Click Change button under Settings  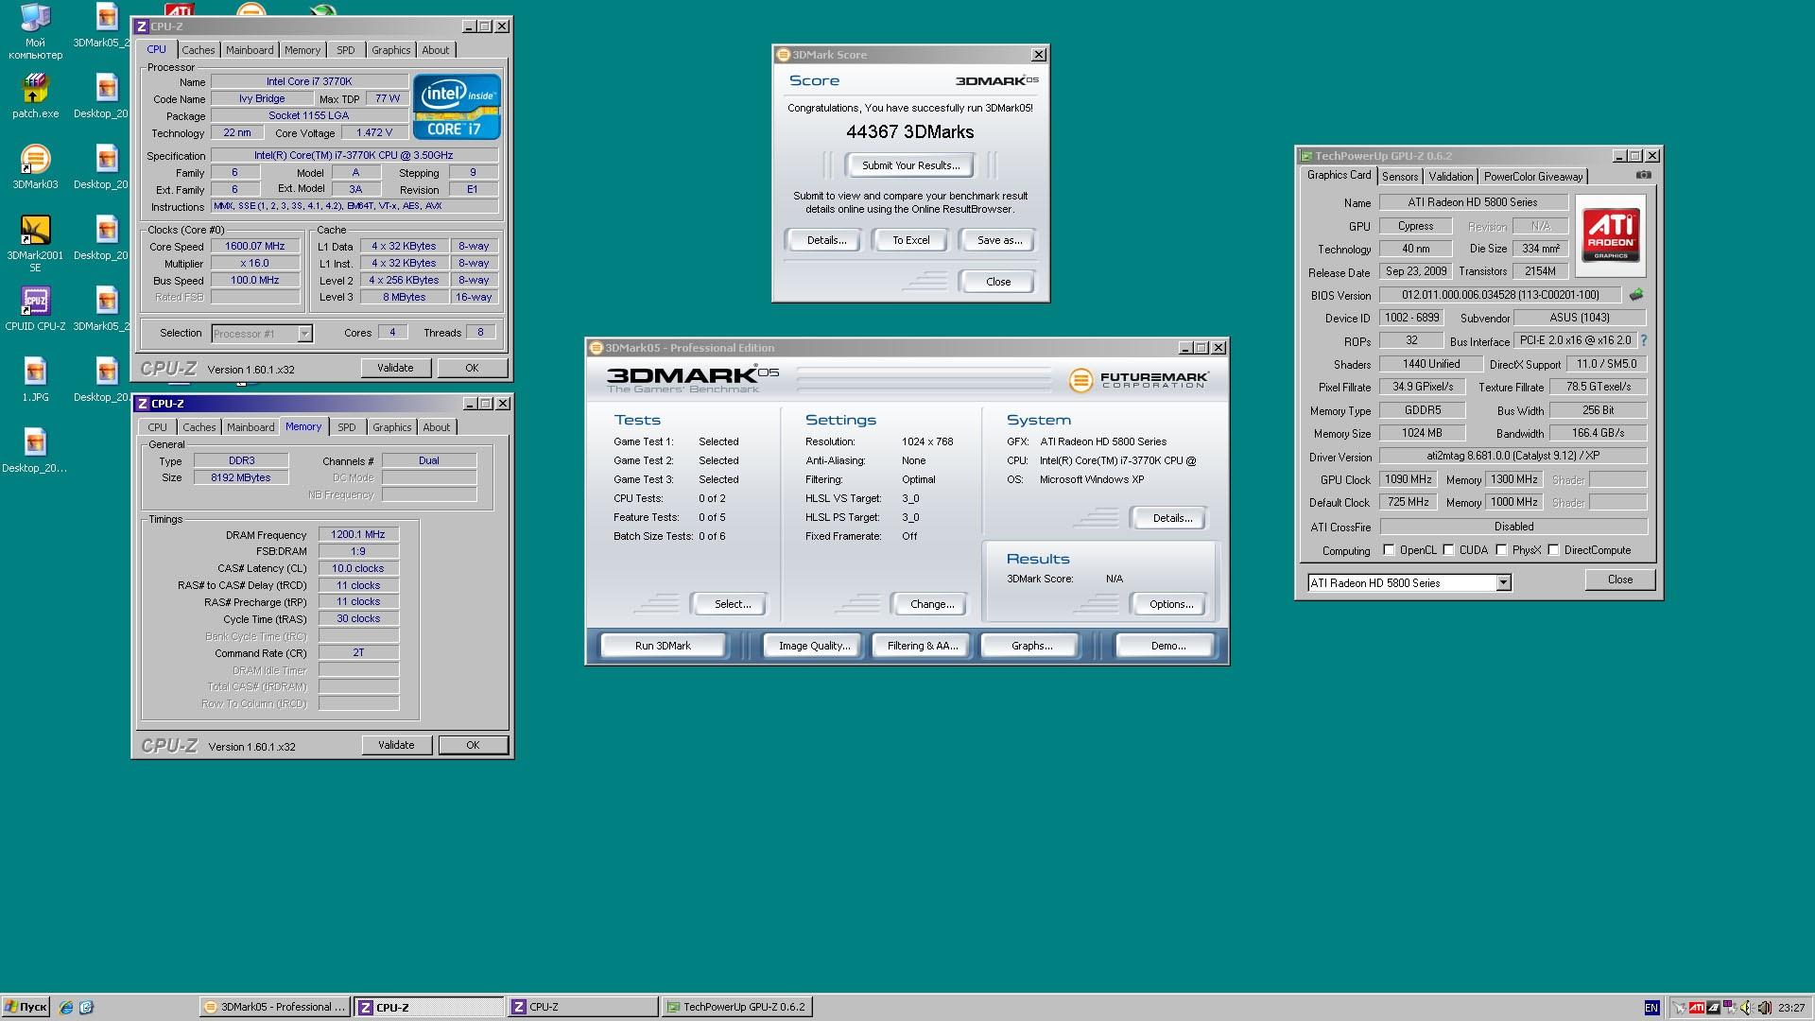[931, 604]
